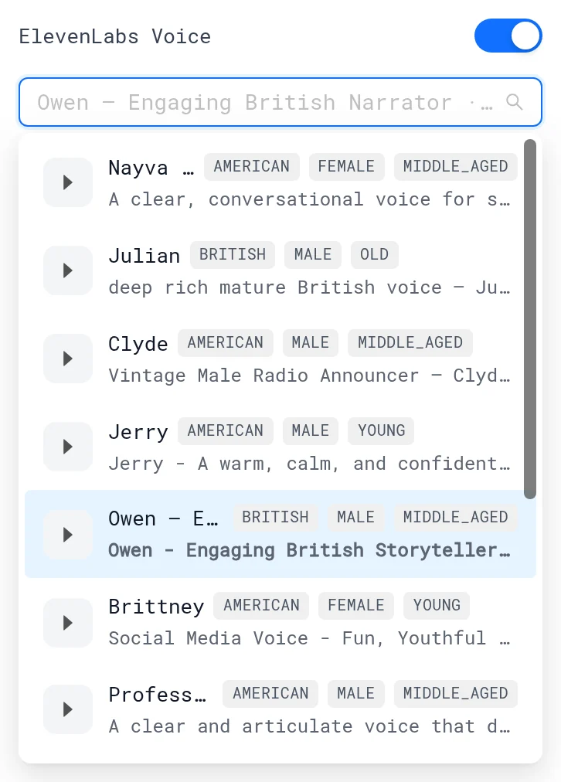This screenshot has width=561, height=782.
Task: Play preview of Jerry voice
Action: pyautogui.click(x=68, y=447)
